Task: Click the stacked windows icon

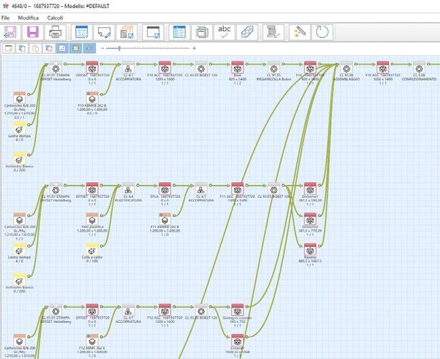Action: pyautogui.click(x=202, y=32)
